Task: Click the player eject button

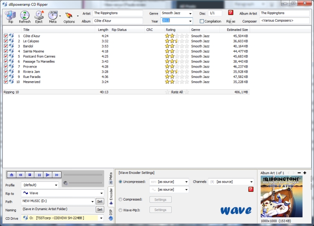Action: [12, 175]
